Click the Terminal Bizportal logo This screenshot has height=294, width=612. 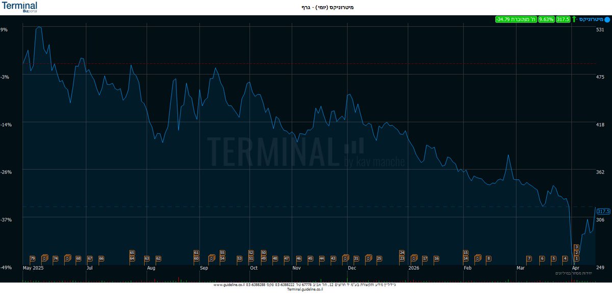[x=19, y=7]
